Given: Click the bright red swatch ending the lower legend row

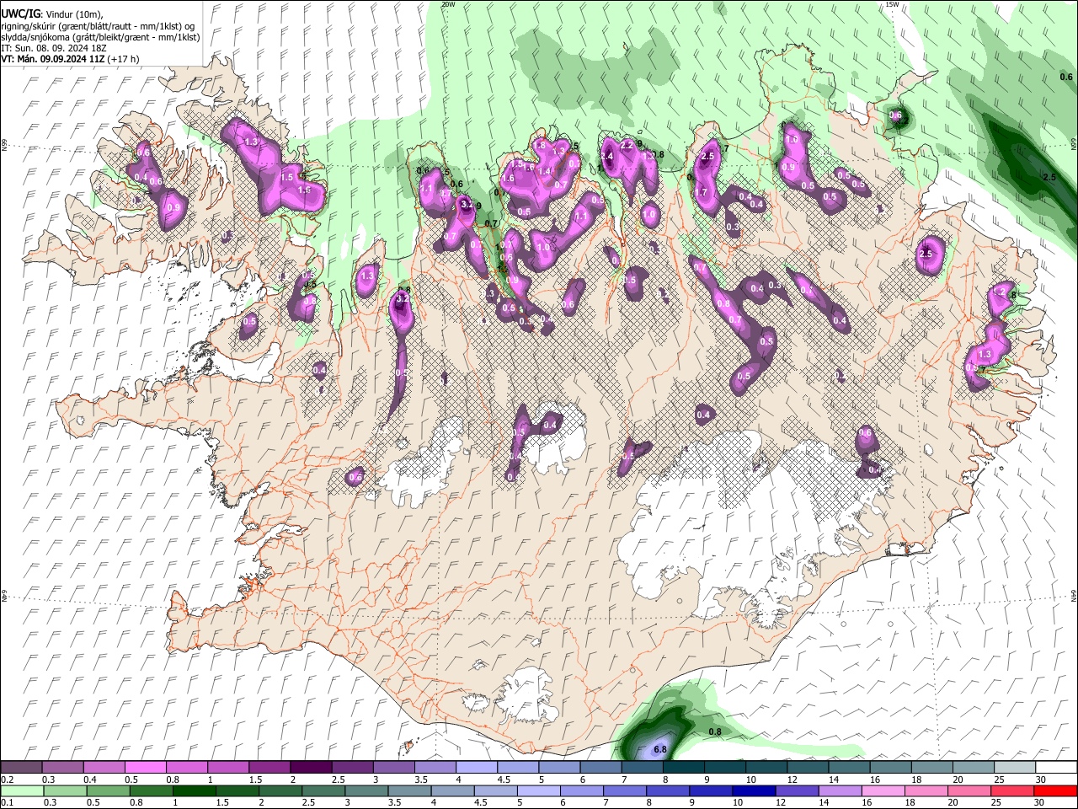Looking at the screenshot, I should 1055,790.
